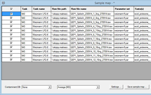Uncheck the row for QEP1_SpikeIn_230914_8_10ng_270914.raw
The height and width of the screenshot is (95, 151).
(x=11, y=43)
